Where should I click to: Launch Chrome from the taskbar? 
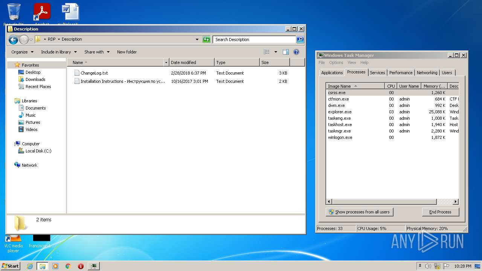coord(68,266)
